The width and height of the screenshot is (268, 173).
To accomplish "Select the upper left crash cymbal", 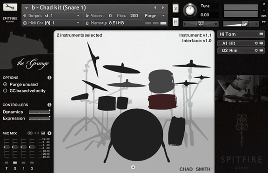I will pos(121,69).
